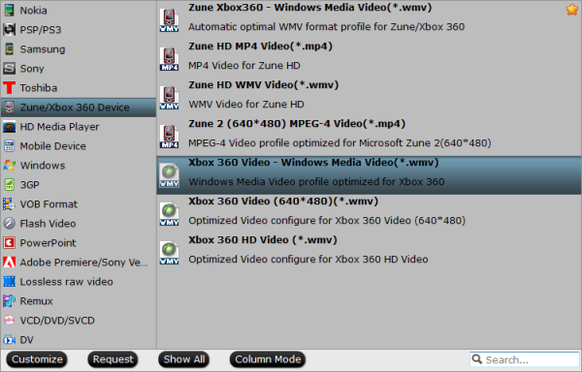This screenshot has height=372, width=582.
Task: Click 'Optimized Video configure for Xbox 360 HD Video'
Action: [308, 259]
